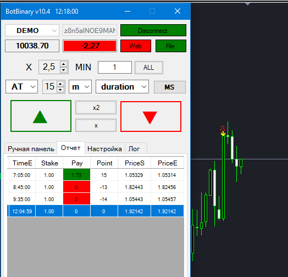Image resolution: width=288 pixels, height=277 pixels.
Task: Click the green up arrow buy button
Action: [41, 116]
